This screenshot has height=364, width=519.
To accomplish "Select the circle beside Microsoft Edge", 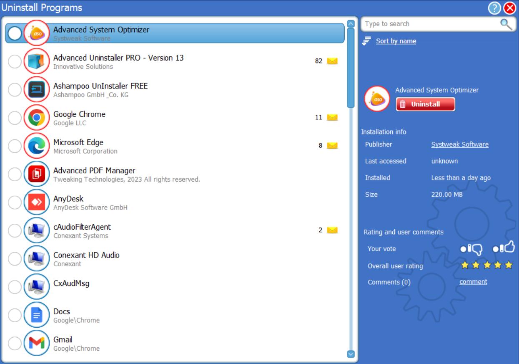I will click(15, 145).
